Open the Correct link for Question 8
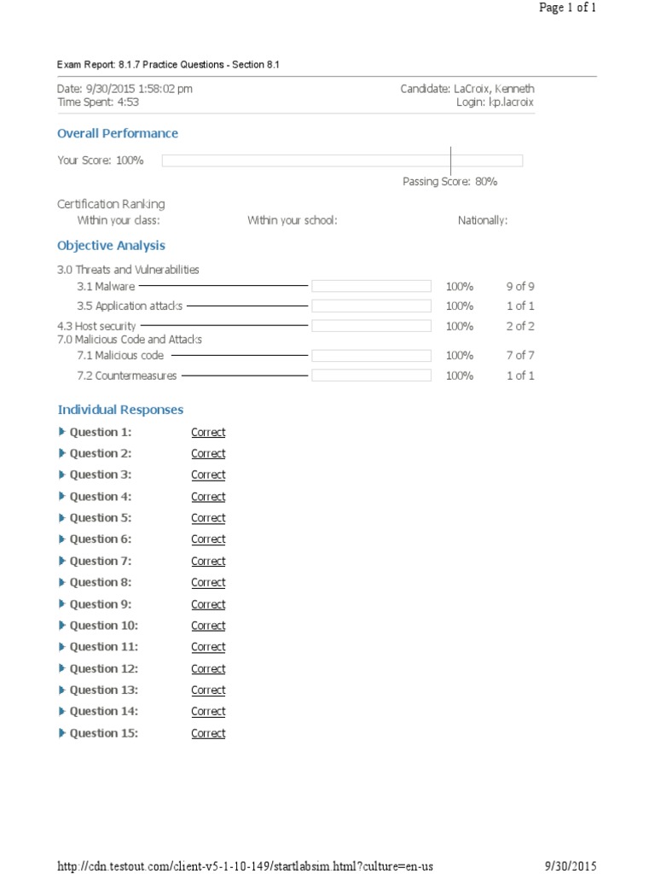Image resolution: width=655 pixels, height=874 pixels. click(x=208, y=582)
